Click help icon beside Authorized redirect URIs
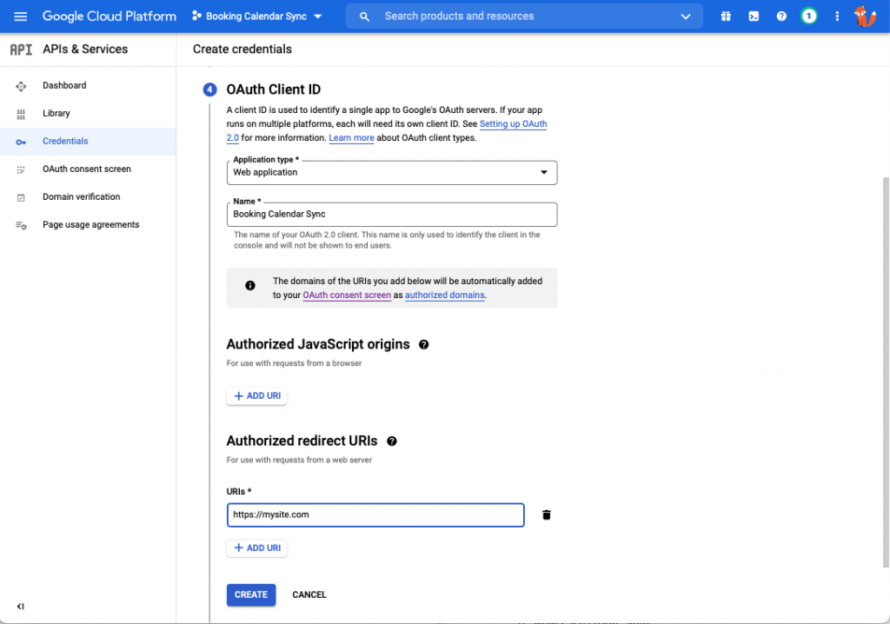 pyautogui.click(x=392, y=441)
